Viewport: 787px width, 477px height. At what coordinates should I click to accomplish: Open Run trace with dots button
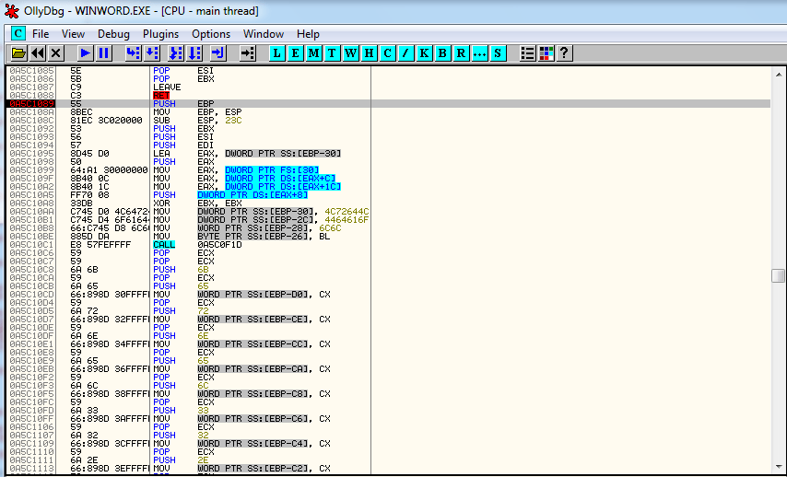tap(479, 52)
